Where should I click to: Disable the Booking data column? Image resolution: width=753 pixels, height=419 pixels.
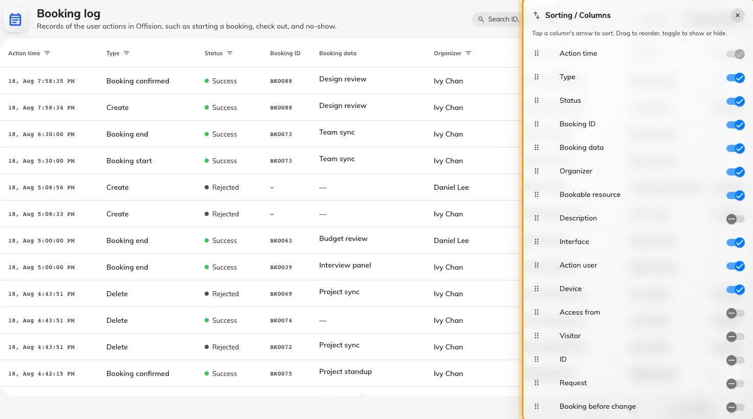tap(736, 148)
